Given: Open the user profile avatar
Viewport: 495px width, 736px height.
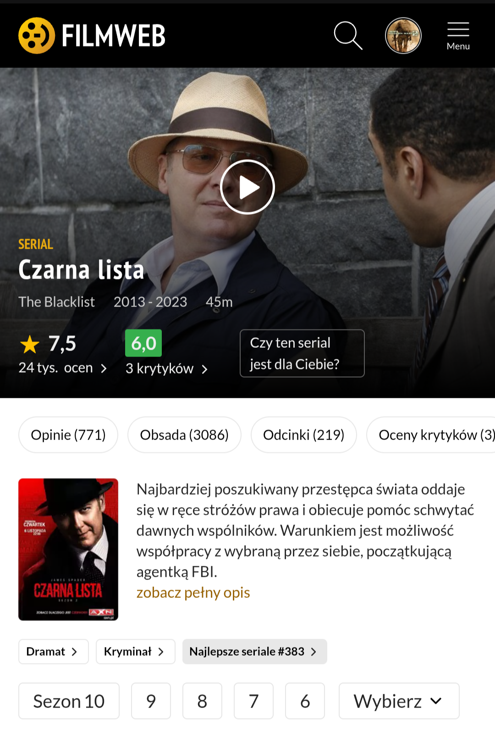Looking at the screenshot, I should tap(403, 36).
